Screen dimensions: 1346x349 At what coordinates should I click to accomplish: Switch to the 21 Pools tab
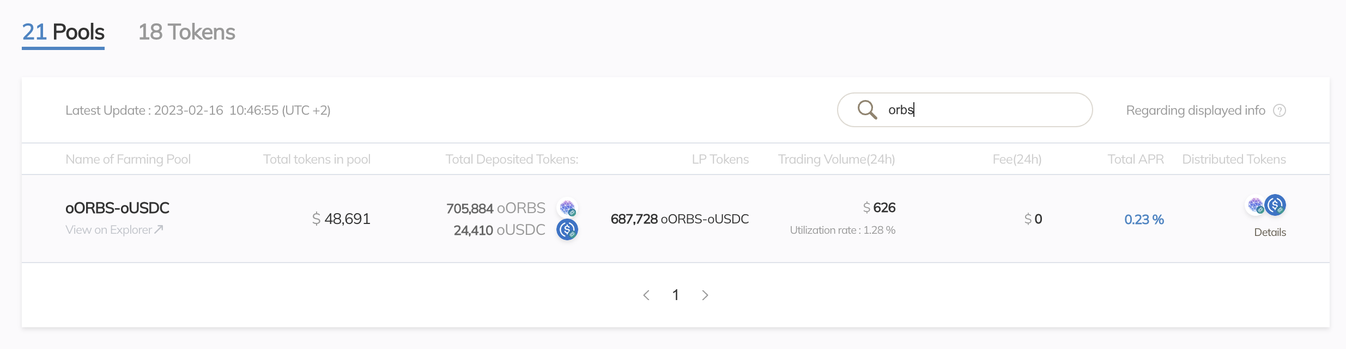click(63, 33)
